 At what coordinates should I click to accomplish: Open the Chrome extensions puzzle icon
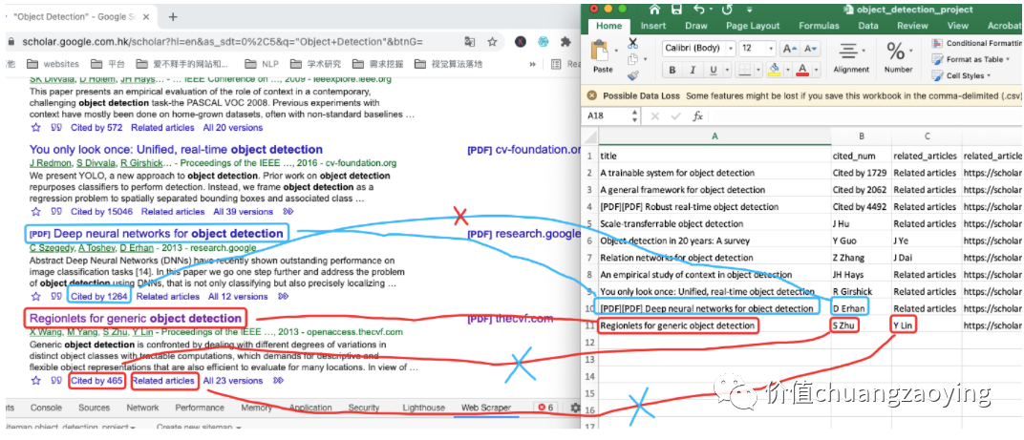565,42
